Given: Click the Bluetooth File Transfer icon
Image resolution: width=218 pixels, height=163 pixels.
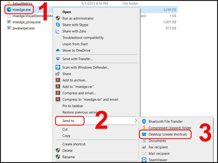Looking at the screenshot, I should tap(144, 121).
